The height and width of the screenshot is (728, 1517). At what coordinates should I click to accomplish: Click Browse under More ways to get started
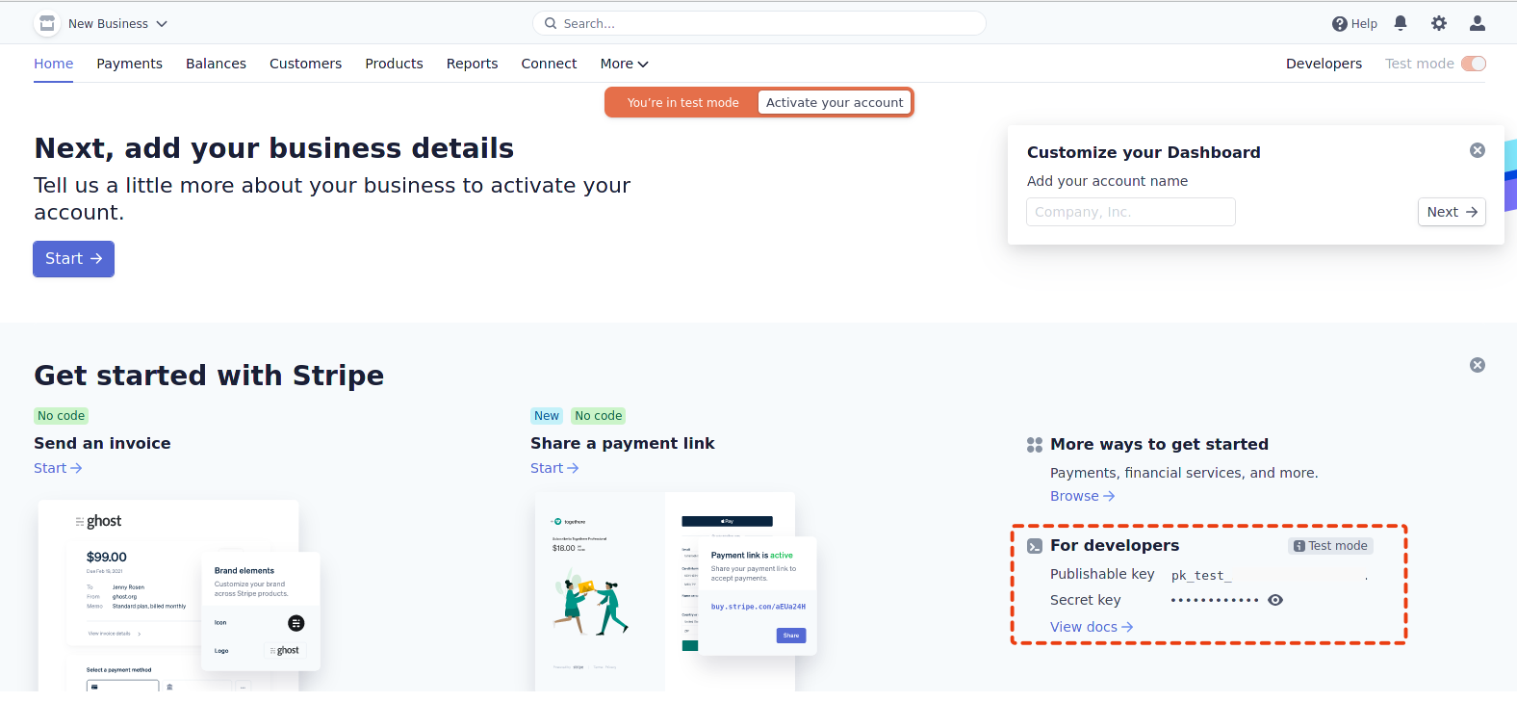1082,496
